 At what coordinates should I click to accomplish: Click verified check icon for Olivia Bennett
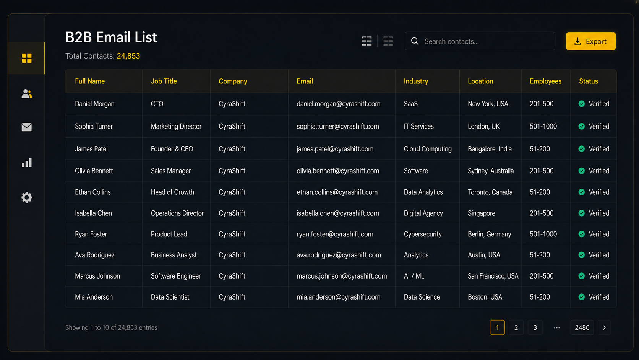(582, 171)
